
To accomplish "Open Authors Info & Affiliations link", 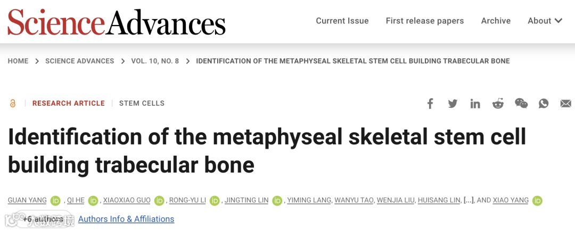I will click(x=126, y=219).
